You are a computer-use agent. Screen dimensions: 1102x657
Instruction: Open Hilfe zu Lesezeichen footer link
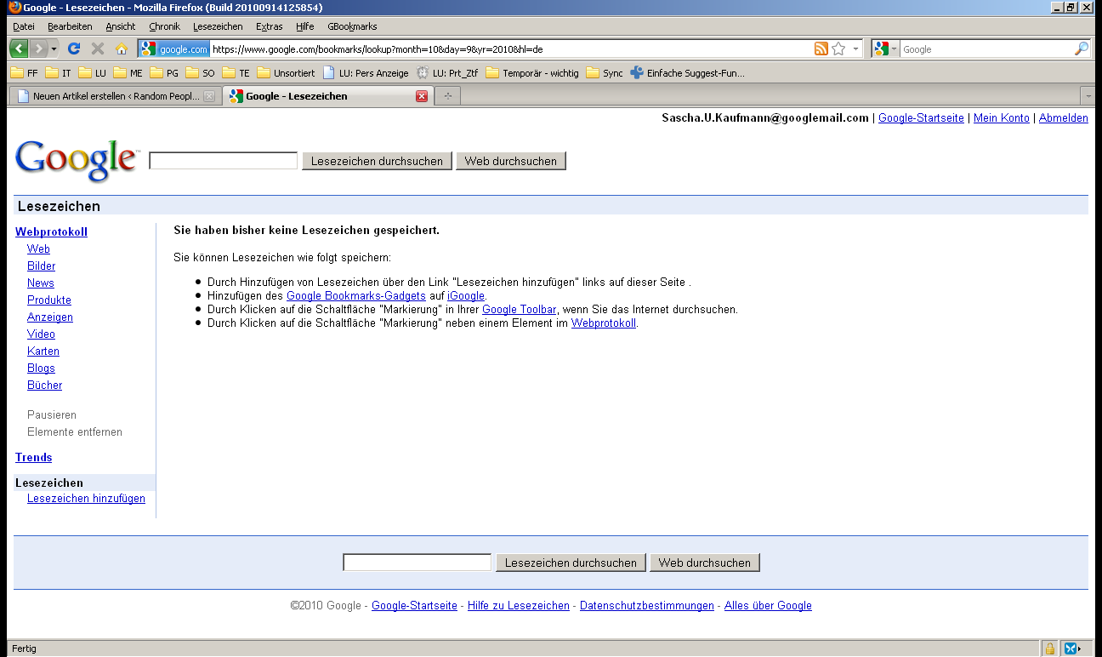pyautogui.click(x=519, y=606)
